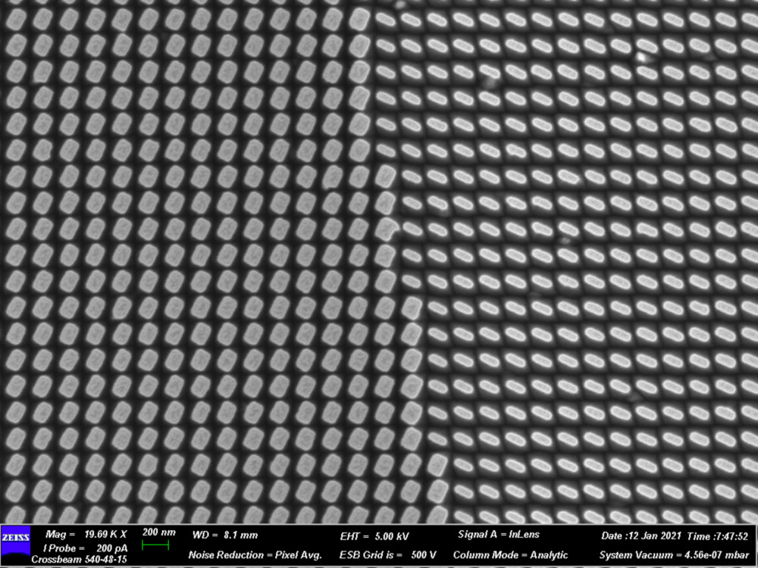Select the 'I Probe = 200 pA' value
Image resolution: width=758 pixels, height=568 pixels.
pyautogui.click(x=85, y=548)
